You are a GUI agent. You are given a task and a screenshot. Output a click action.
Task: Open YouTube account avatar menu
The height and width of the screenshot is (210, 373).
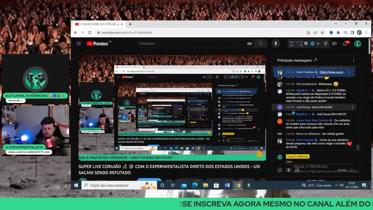(x=358, y=43)
